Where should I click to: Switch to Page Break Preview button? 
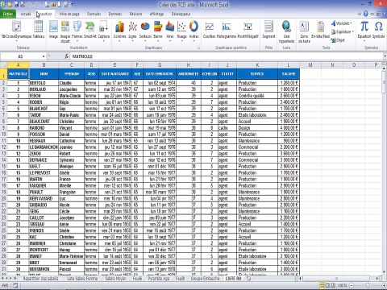333,285
